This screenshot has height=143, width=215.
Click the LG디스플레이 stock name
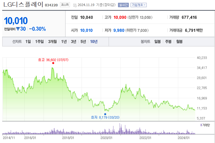tap(23, 4)
